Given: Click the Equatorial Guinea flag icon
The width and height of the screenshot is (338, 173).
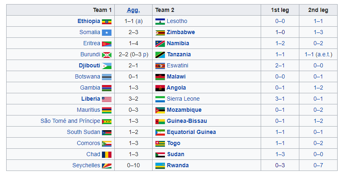Looking at the screenshot, I should coord(160,132).
